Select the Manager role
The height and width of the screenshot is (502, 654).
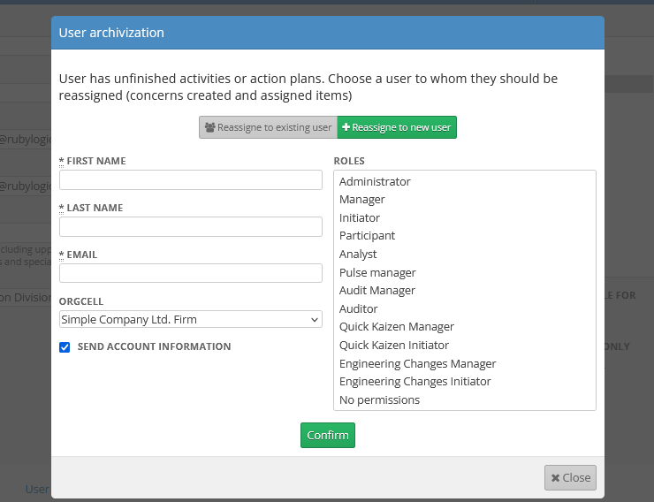coord(362,200)
